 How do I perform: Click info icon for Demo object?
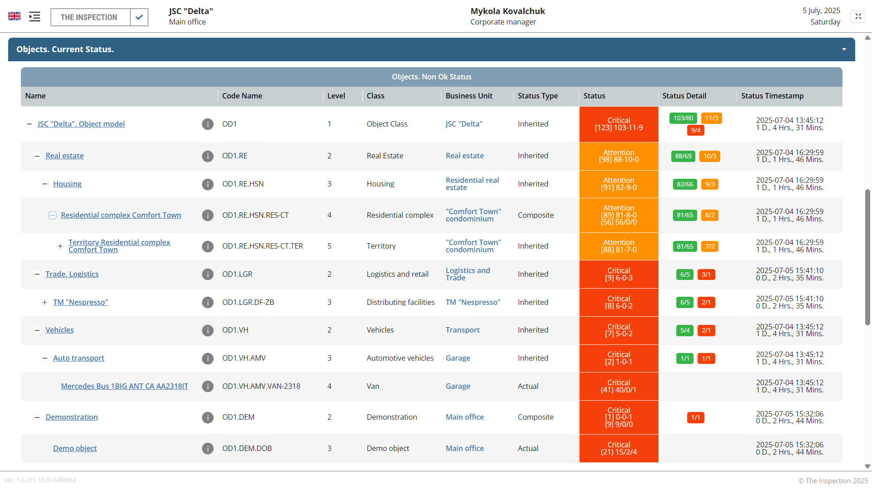click(x=208, y=449)
